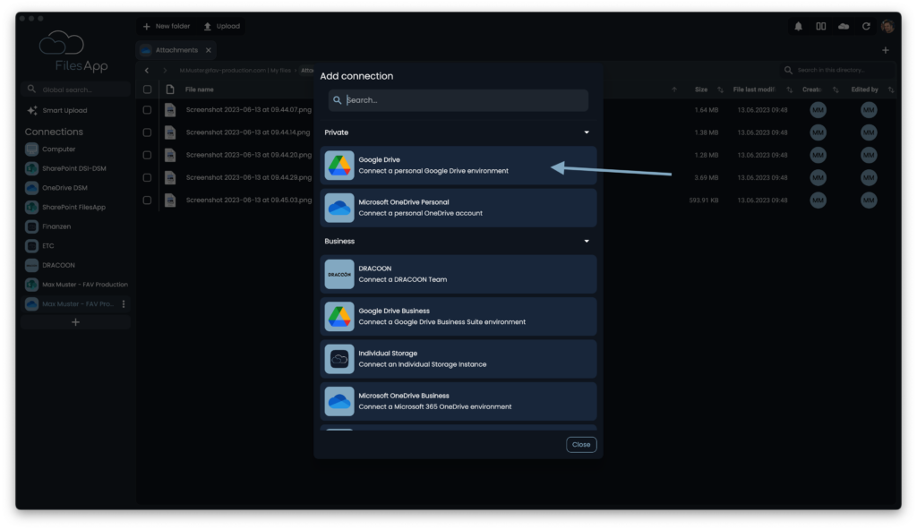Select Google Drive personal connection
The height and width of the screenshot is (529, 917).
pos(458,166)
